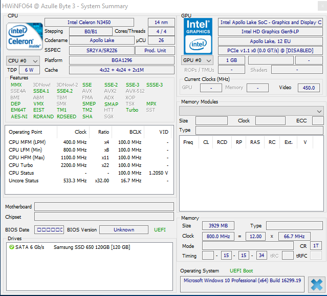Viewport: 327px width, 296px height.
Task: Click the memory clock 800.0 MHz field
Action: [218, 236]
